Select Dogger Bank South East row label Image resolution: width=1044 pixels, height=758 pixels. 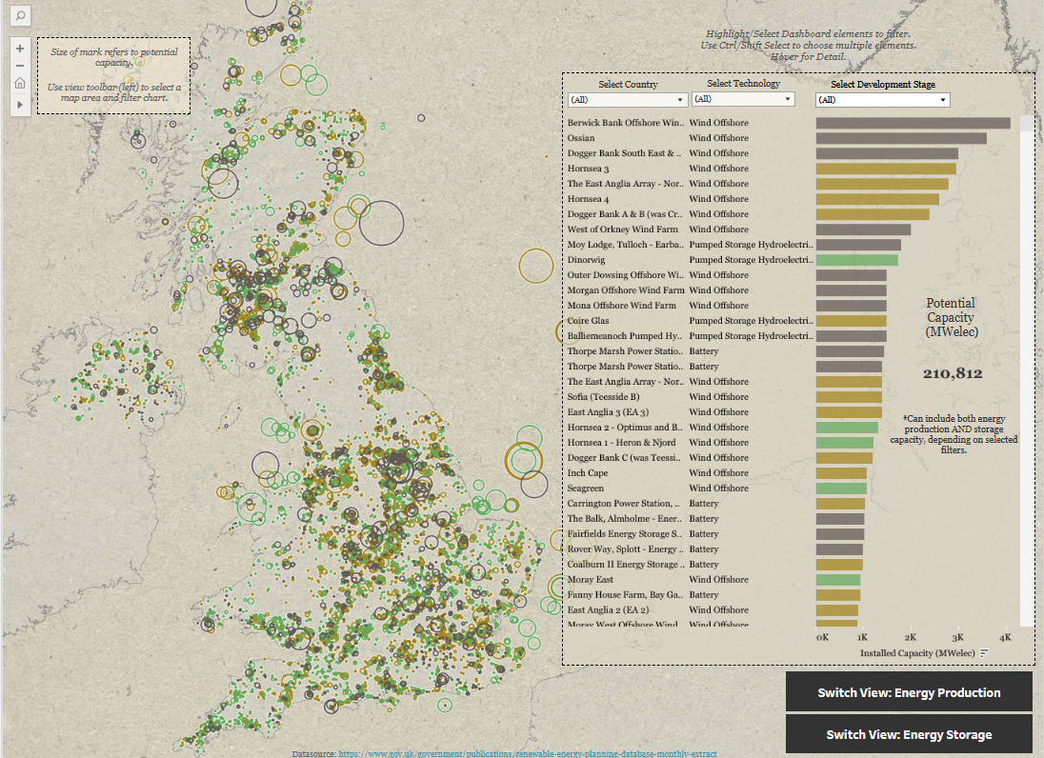[x=624, y=153]
